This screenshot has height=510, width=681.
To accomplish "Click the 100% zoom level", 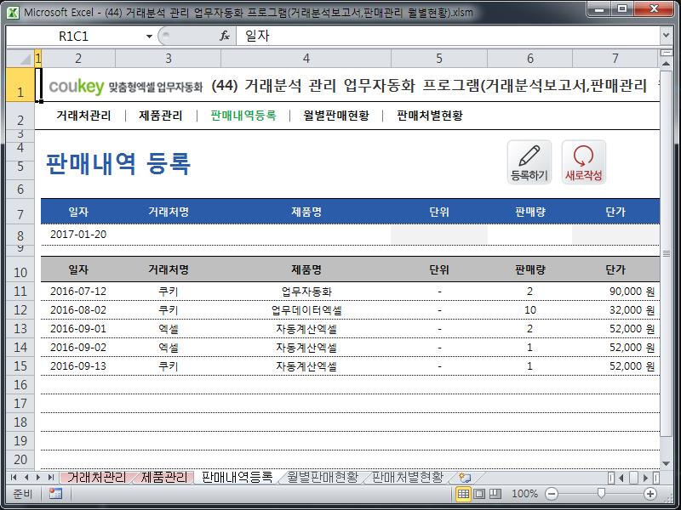I will point(524,494).
